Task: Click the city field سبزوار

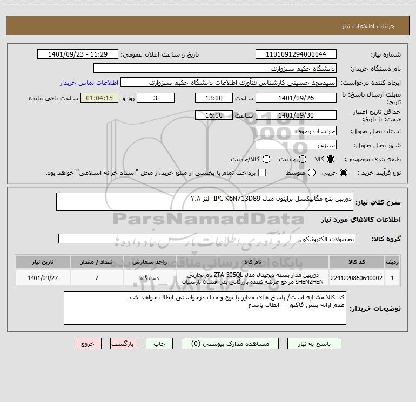Action: coord(296,145)
